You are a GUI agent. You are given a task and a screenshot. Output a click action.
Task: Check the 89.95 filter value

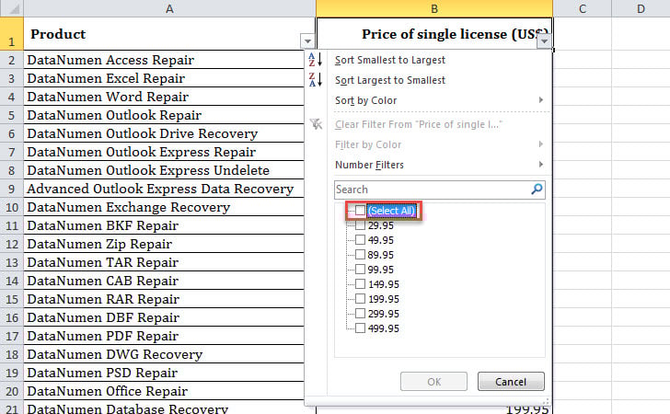coord(360,255)
